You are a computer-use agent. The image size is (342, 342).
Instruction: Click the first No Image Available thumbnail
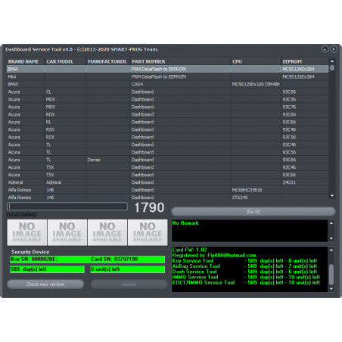tap(27, 232)
